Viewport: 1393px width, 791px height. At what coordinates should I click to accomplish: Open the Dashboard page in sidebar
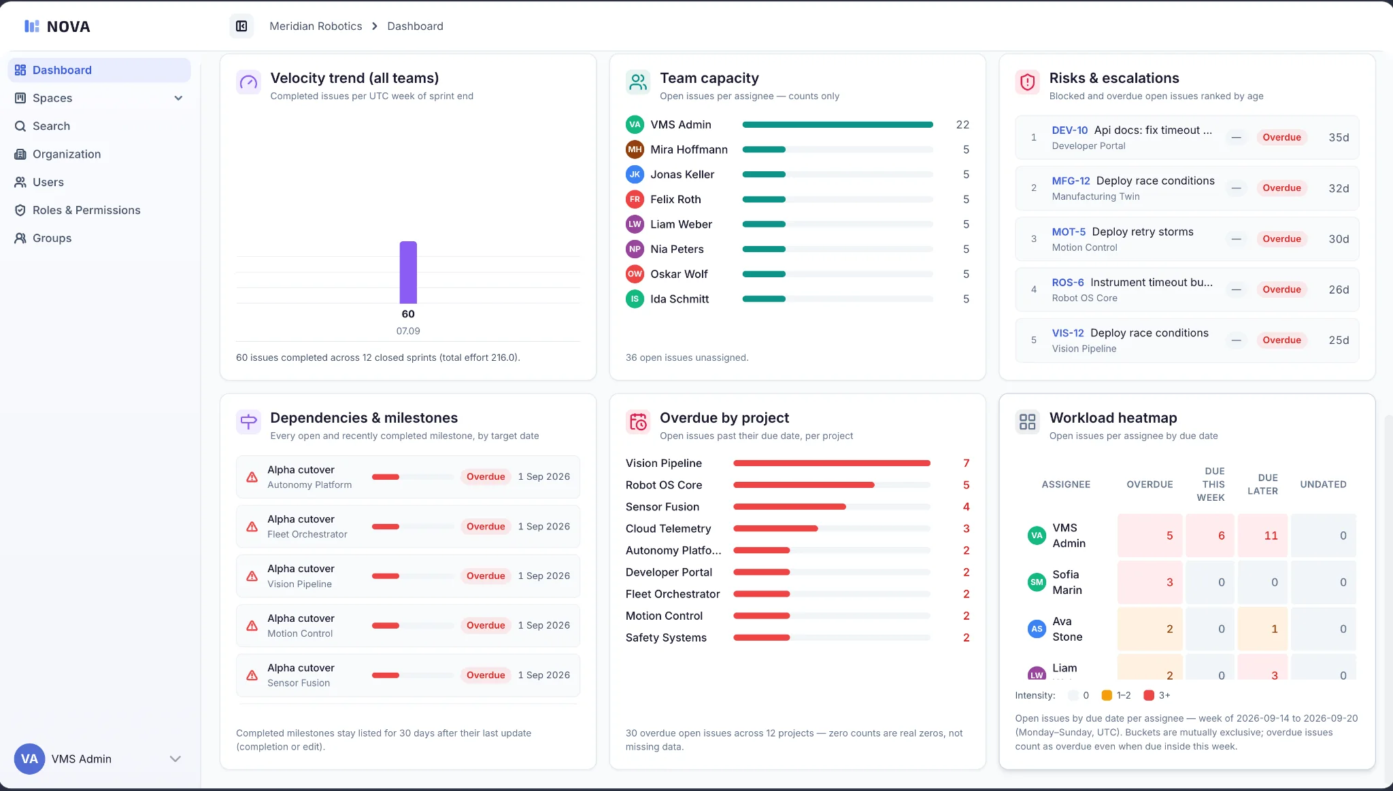tap(99, 70)
